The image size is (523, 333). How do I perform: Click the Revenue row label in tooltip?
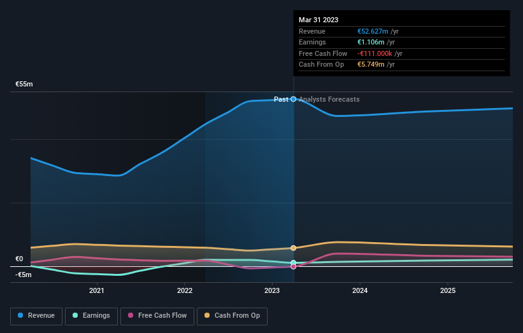pyautogui.click(x=312, y=31)
